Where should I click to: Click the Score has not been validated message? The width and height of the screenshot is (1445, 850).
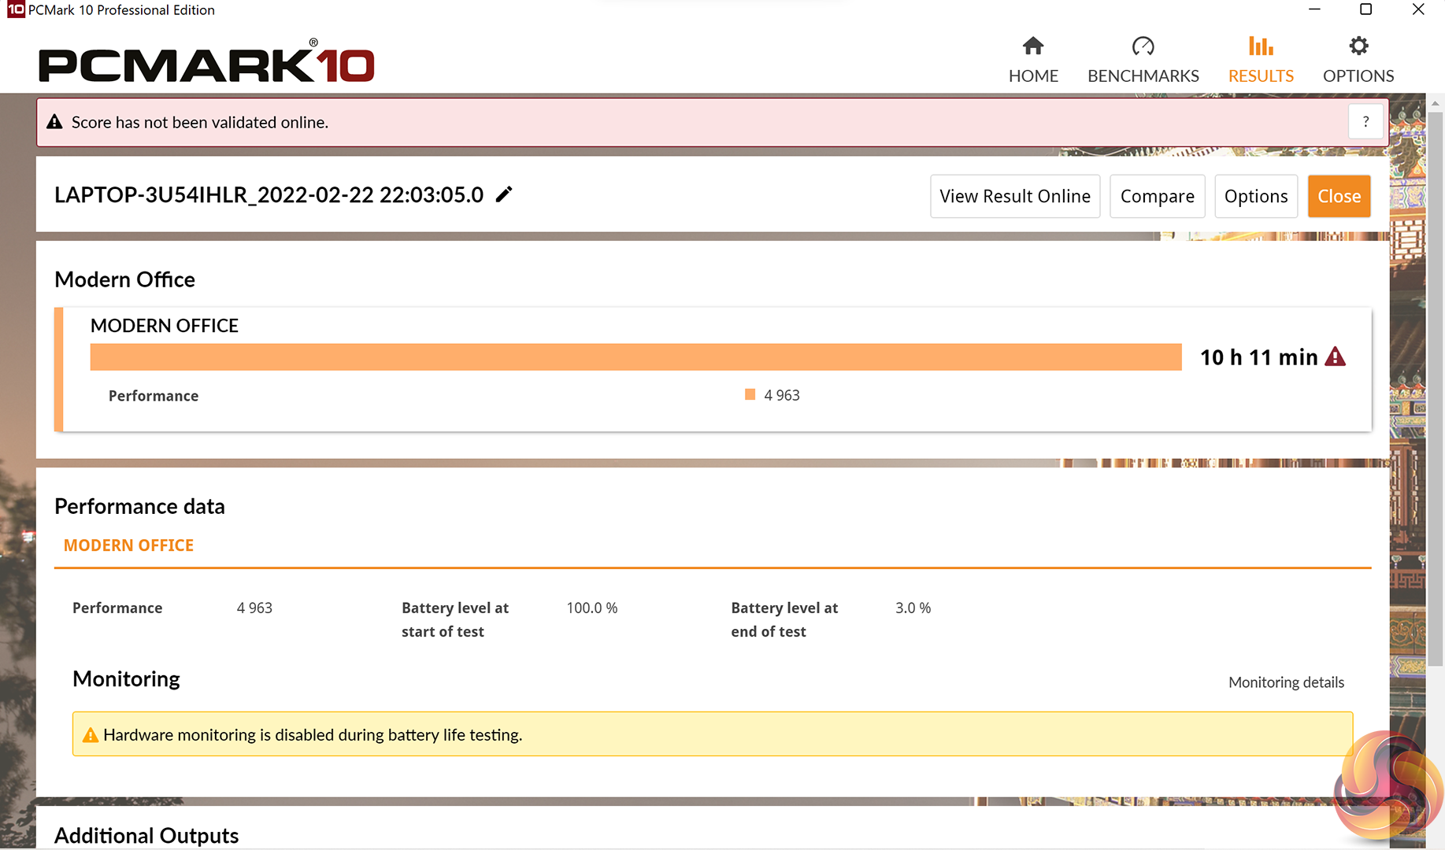[200, 122]
